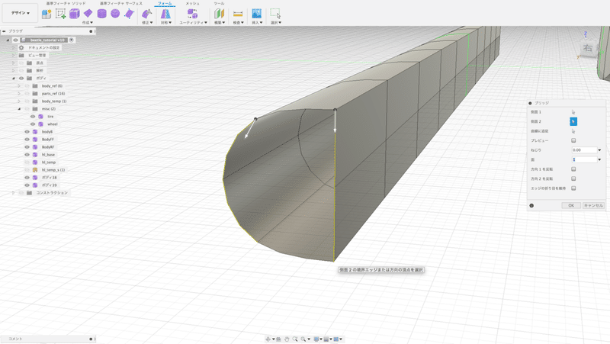This screenshot has height=344, width=610.
Task: Open the 修正 dropdown menu
Action: pyautogui.click(x=147, y=23)
